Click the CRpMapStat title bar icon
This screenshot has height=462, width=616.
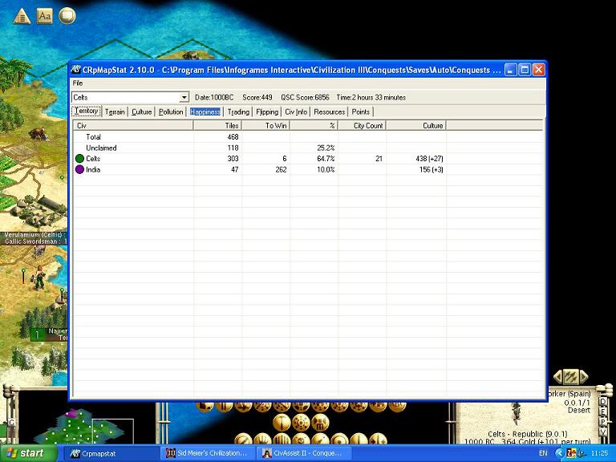[76, 70]
